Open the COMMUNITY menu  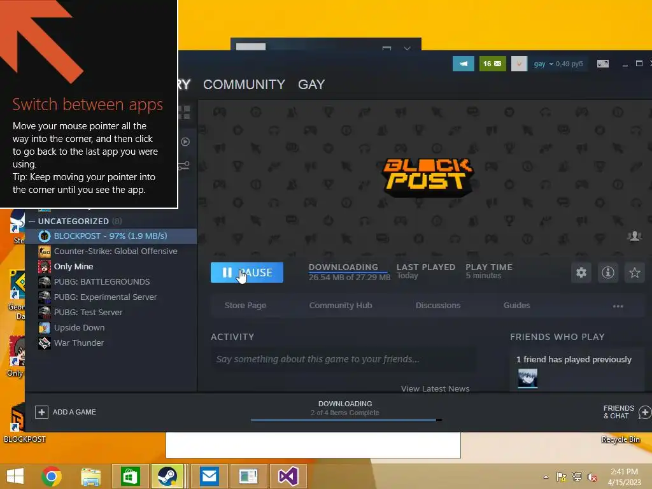tap(244, 85)
